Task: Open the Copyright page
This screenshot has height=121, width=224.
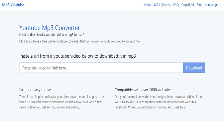Action: 188,5
